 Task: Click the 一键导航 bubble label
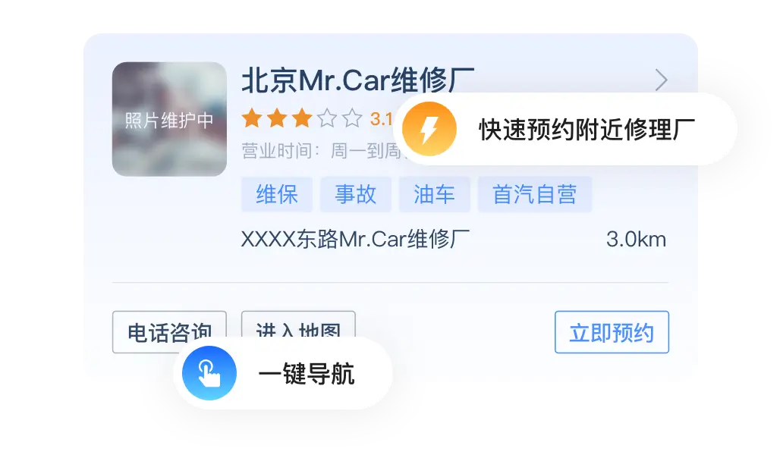[306, 374]
